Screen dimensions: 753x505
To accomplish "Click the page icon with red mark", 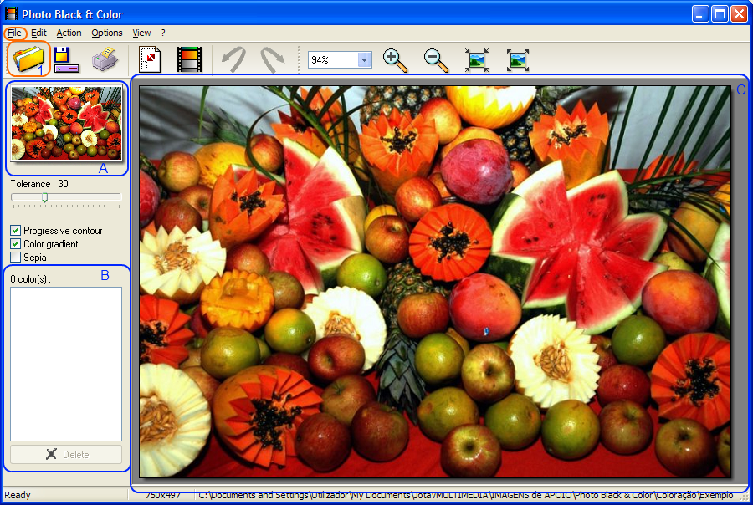I will pyautogui.click(x=150, y=59).
